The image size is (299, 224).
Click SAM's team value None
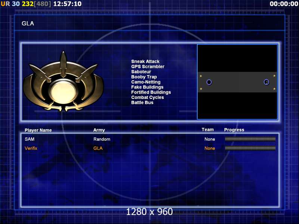click(x=210, y=139)
